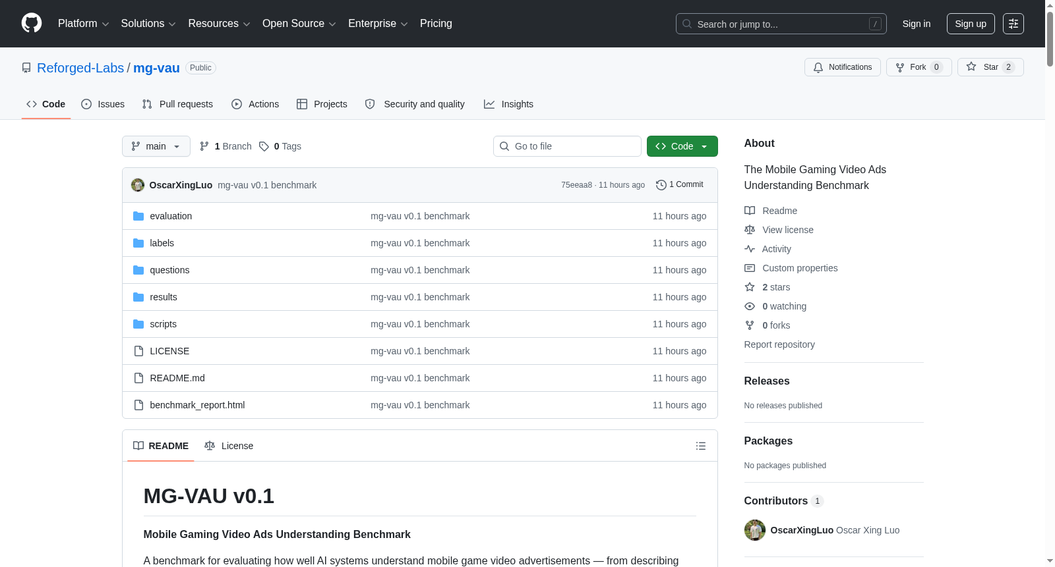Image resolution: width=1055 pixels, height=567 pixels.
Task: Click the magnifier icon in the search bar
Action: (x=687, y=24)
